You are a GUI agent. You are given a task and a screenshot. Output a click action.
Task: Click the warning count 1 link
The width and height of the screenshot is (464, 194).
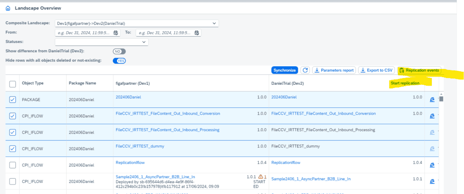(266, 177)
